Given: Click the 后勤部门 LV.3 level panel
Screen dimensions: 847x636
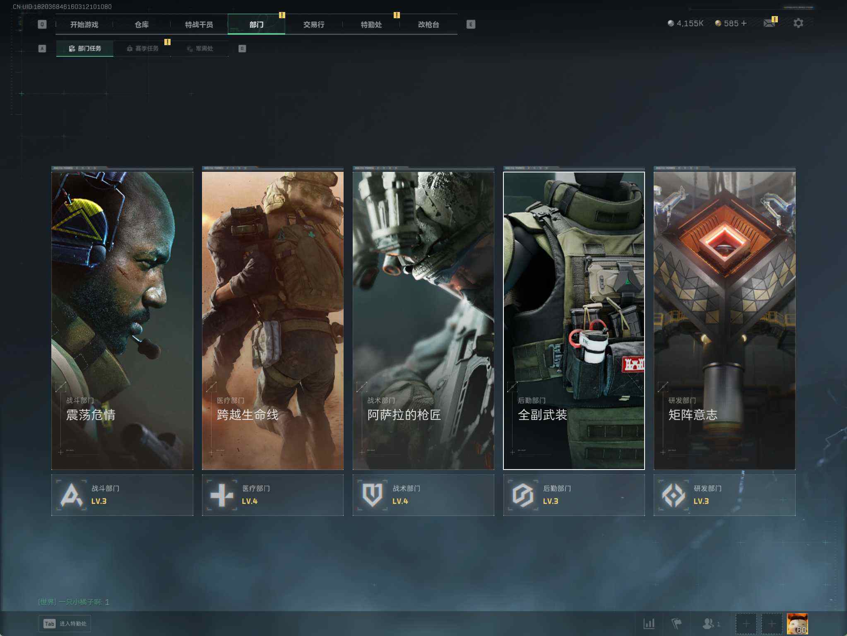Looking at the screenshot, I should tap(574, 495).
